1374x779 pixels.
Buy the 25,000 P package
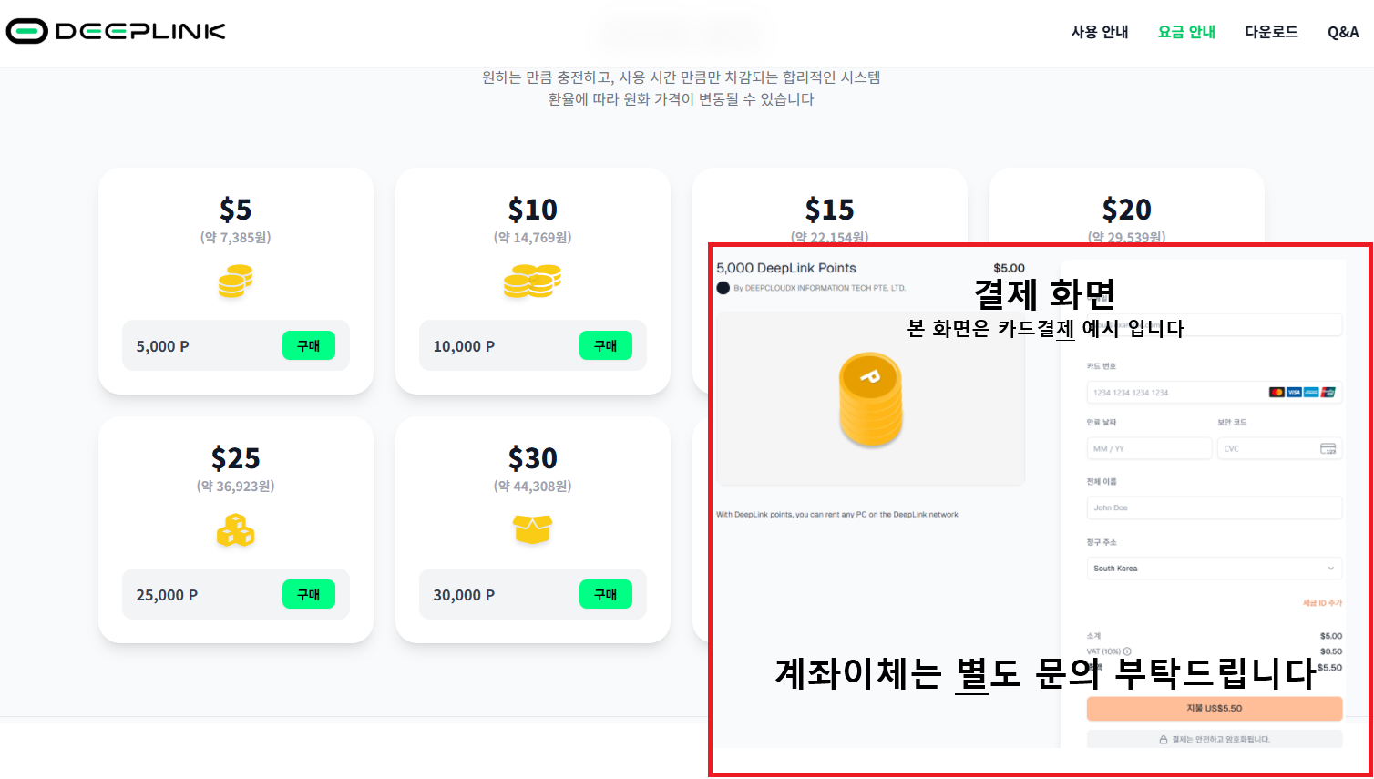[309, 594]
